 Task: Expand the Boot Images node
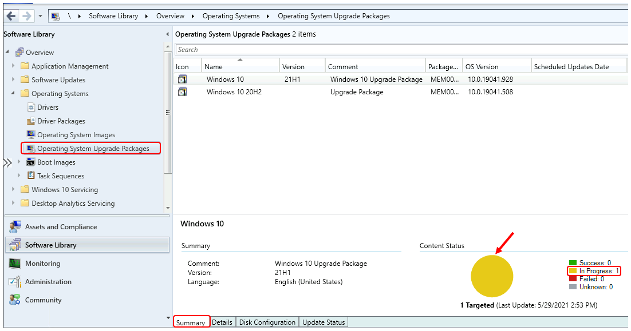[x=19, y=162]
